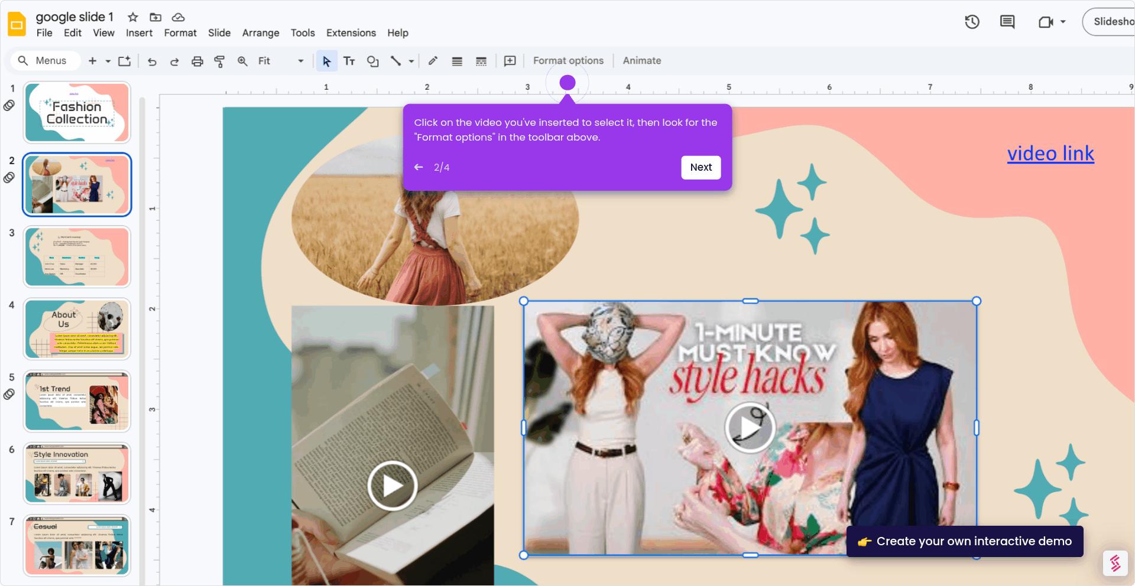Select slide 7 Casual thumbnail
Screen dimensions: 1135x586
(x=77, y=546)
